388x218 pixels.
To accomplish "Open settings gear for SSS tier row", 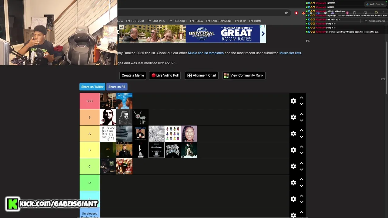I will 293,101.
